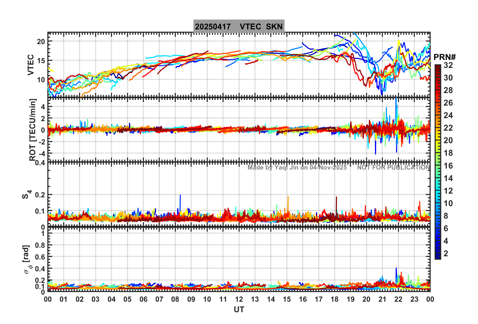Click ROT y-axis tick label "-2"
Screen dimensions: 478x324
[41, 142]
